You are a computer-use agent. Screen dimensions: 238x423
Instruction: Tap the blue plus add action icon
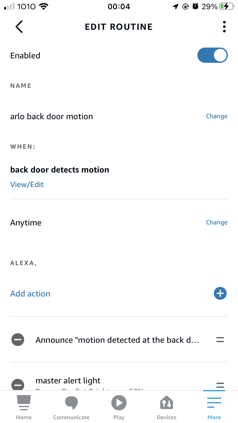(x=220, y=293)
